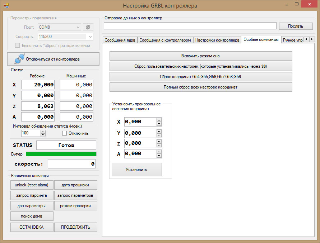Click the 'скорость' value field

(x=71, y=164)
